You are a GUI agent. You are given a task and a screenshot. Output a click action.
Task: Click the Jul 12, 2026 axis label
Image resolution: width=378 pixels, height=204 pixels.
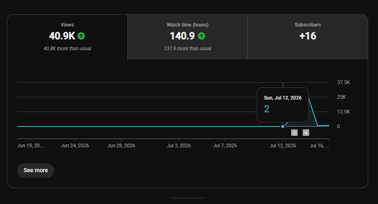pyautogui.click(x=283, y=146)
